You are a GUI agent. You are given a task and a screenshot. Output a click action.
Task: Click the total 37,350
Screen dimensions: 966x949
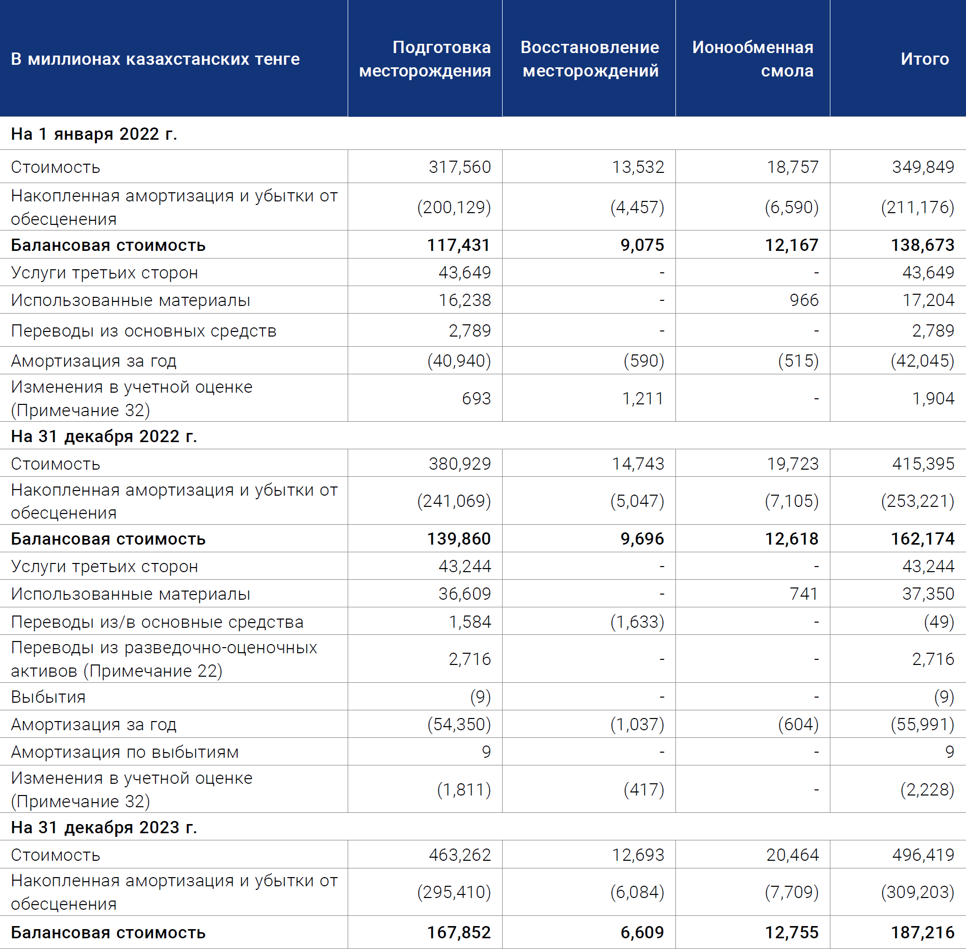[x=928, y=594]
